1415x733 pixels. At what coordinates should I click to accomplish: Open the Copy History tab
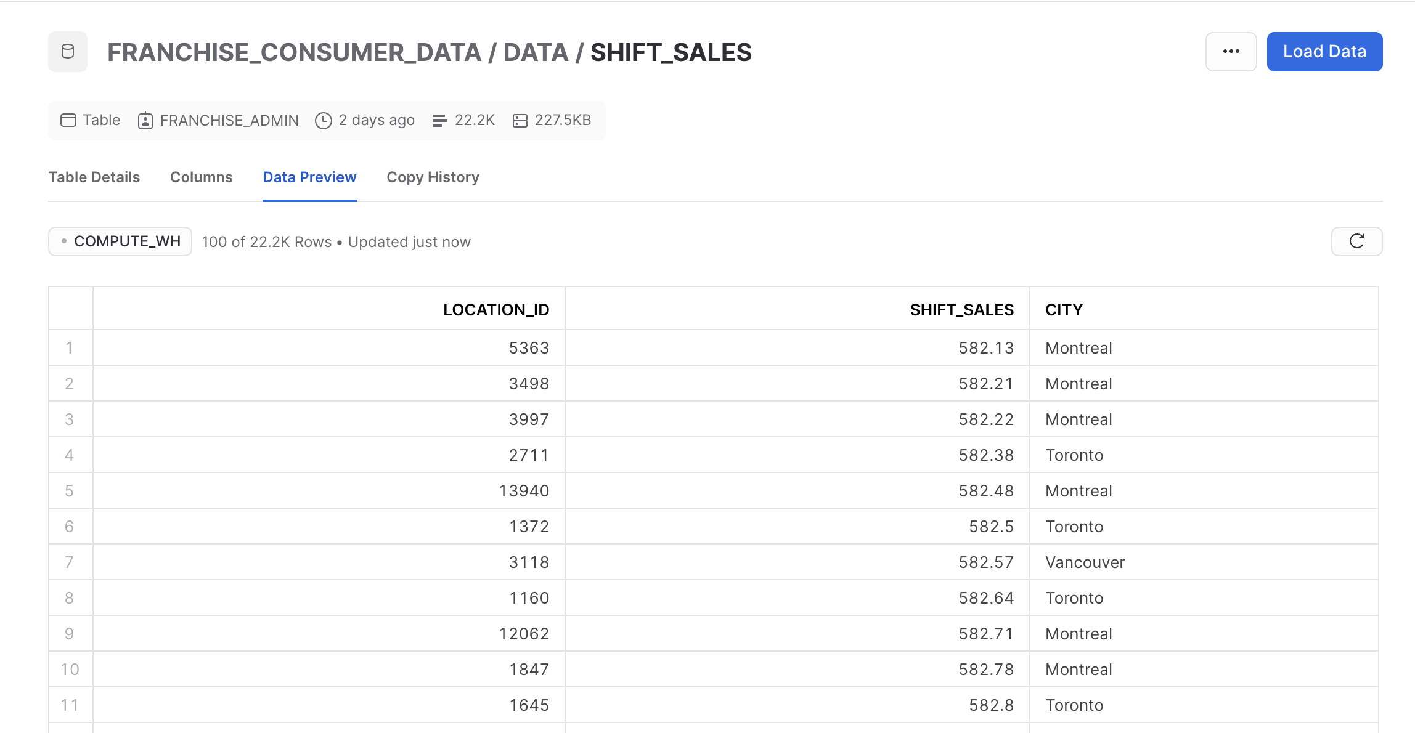point(433,177)
